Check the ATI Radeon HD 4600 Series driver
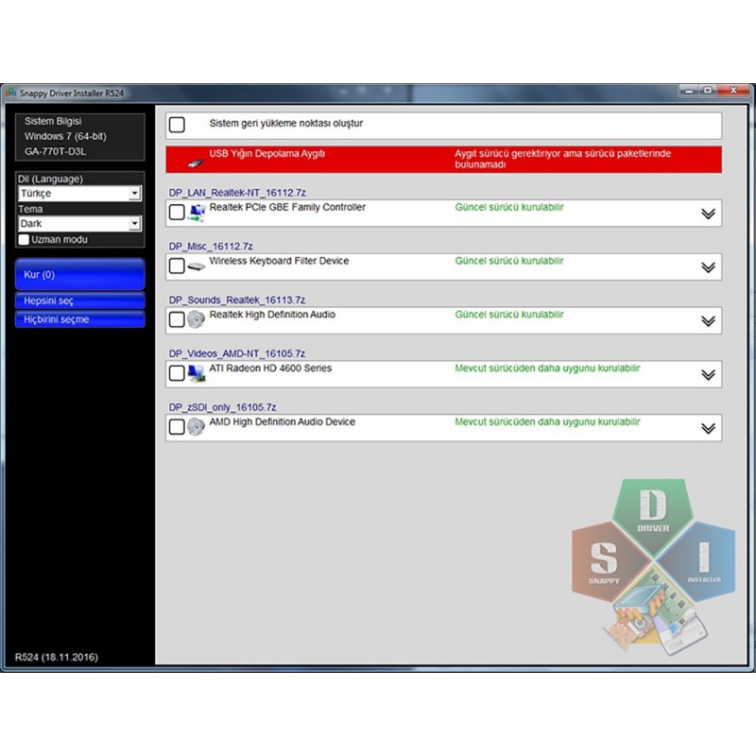Viewport: 756px width, 756px height. 177,372
